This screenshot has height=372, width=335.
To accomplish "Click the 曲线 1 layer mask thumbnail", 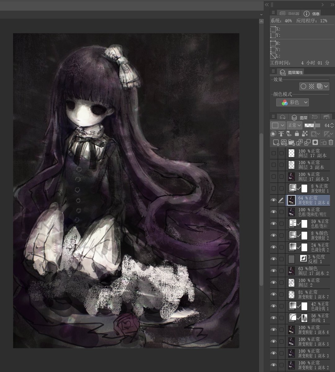I will (x=304, y=318).
